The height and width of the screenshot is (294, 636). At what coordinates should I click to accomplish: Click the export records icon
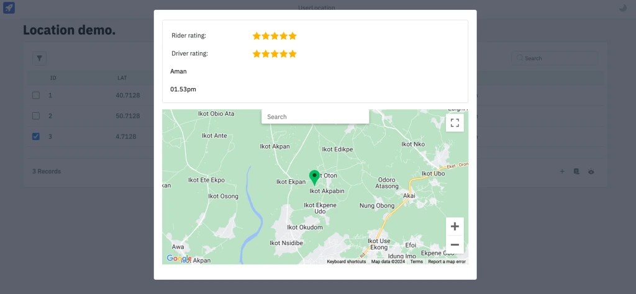(x=576, y=171)
